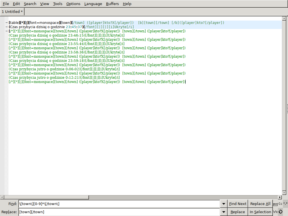Image resolution: width=288 pixels, height=216 pixels.
Task: Open the Options menu
Action: pos(73,4)
